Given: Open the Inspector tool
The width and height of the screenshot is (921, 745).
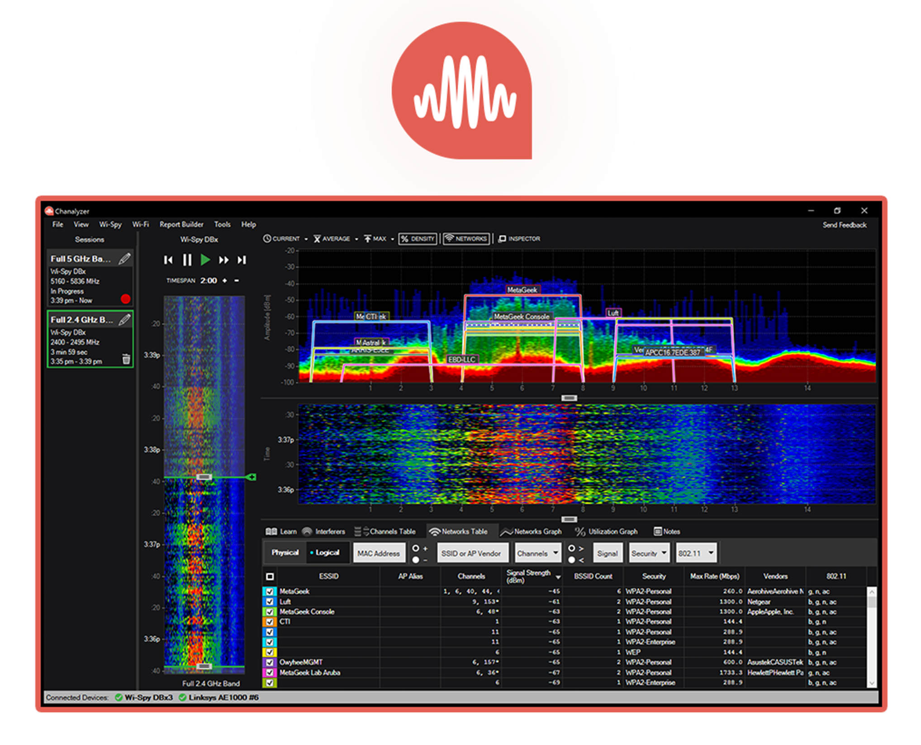Looking at the screenshot, I should point(519,239).
